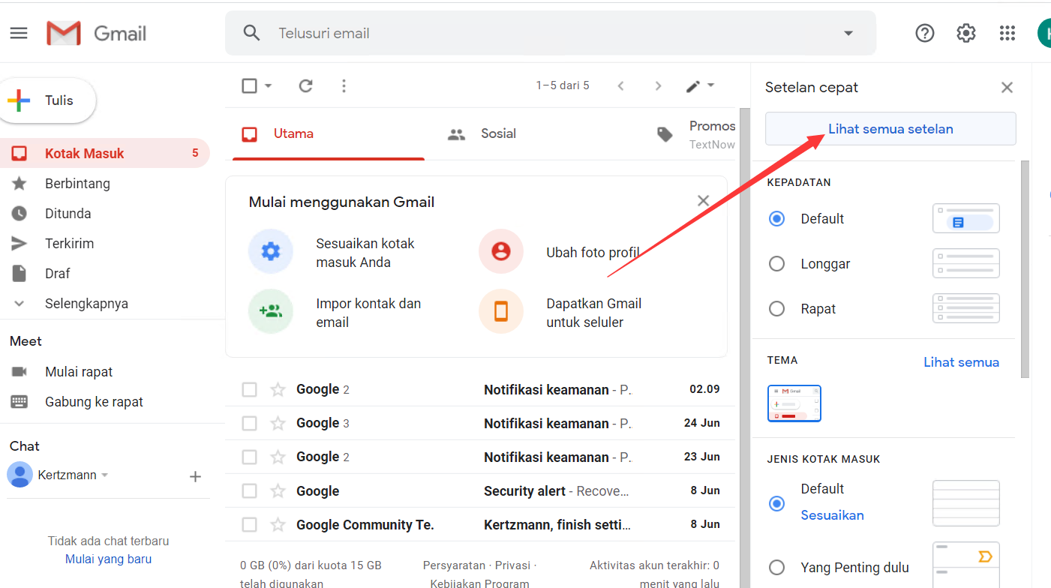Click Dapatkan Gmail untuk seluler icon
This screenshot has height=588, width=1051.
(500, 310)
